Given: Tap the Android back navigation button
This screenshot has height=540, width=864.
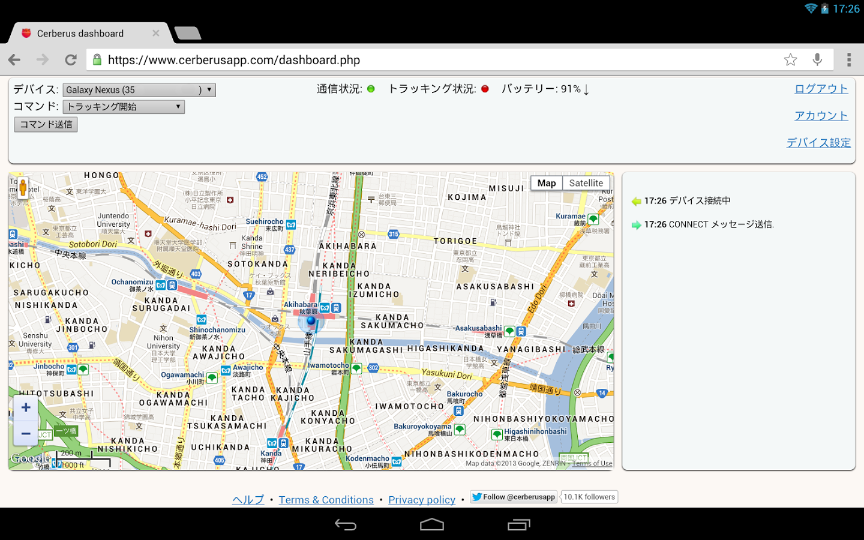Looking at the screenshot, I should point(346,525).
